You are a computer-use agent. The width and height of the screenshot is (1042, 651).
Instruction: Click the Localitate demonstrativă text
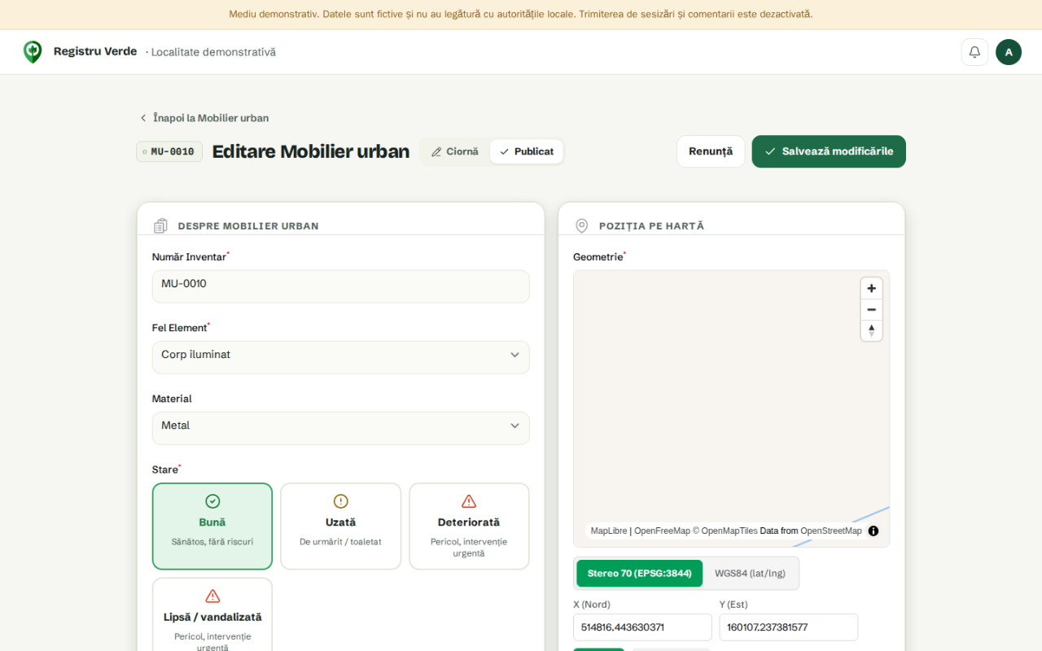213,52
